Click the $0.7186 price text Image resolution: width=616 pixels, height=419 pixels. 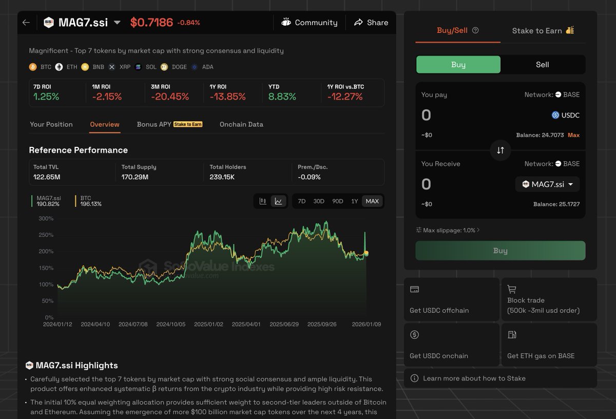pos(151,23)
